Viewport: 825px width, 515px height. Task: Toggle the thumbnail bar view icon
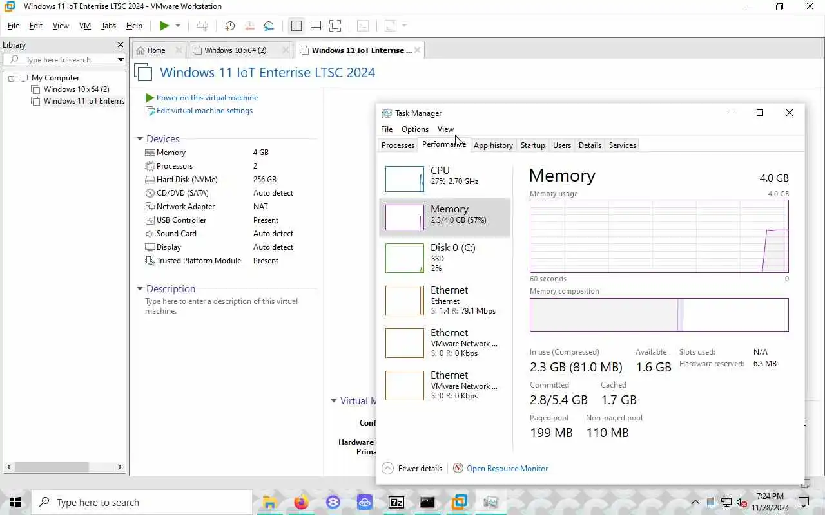pyautogui.click(x=316, y=26)
